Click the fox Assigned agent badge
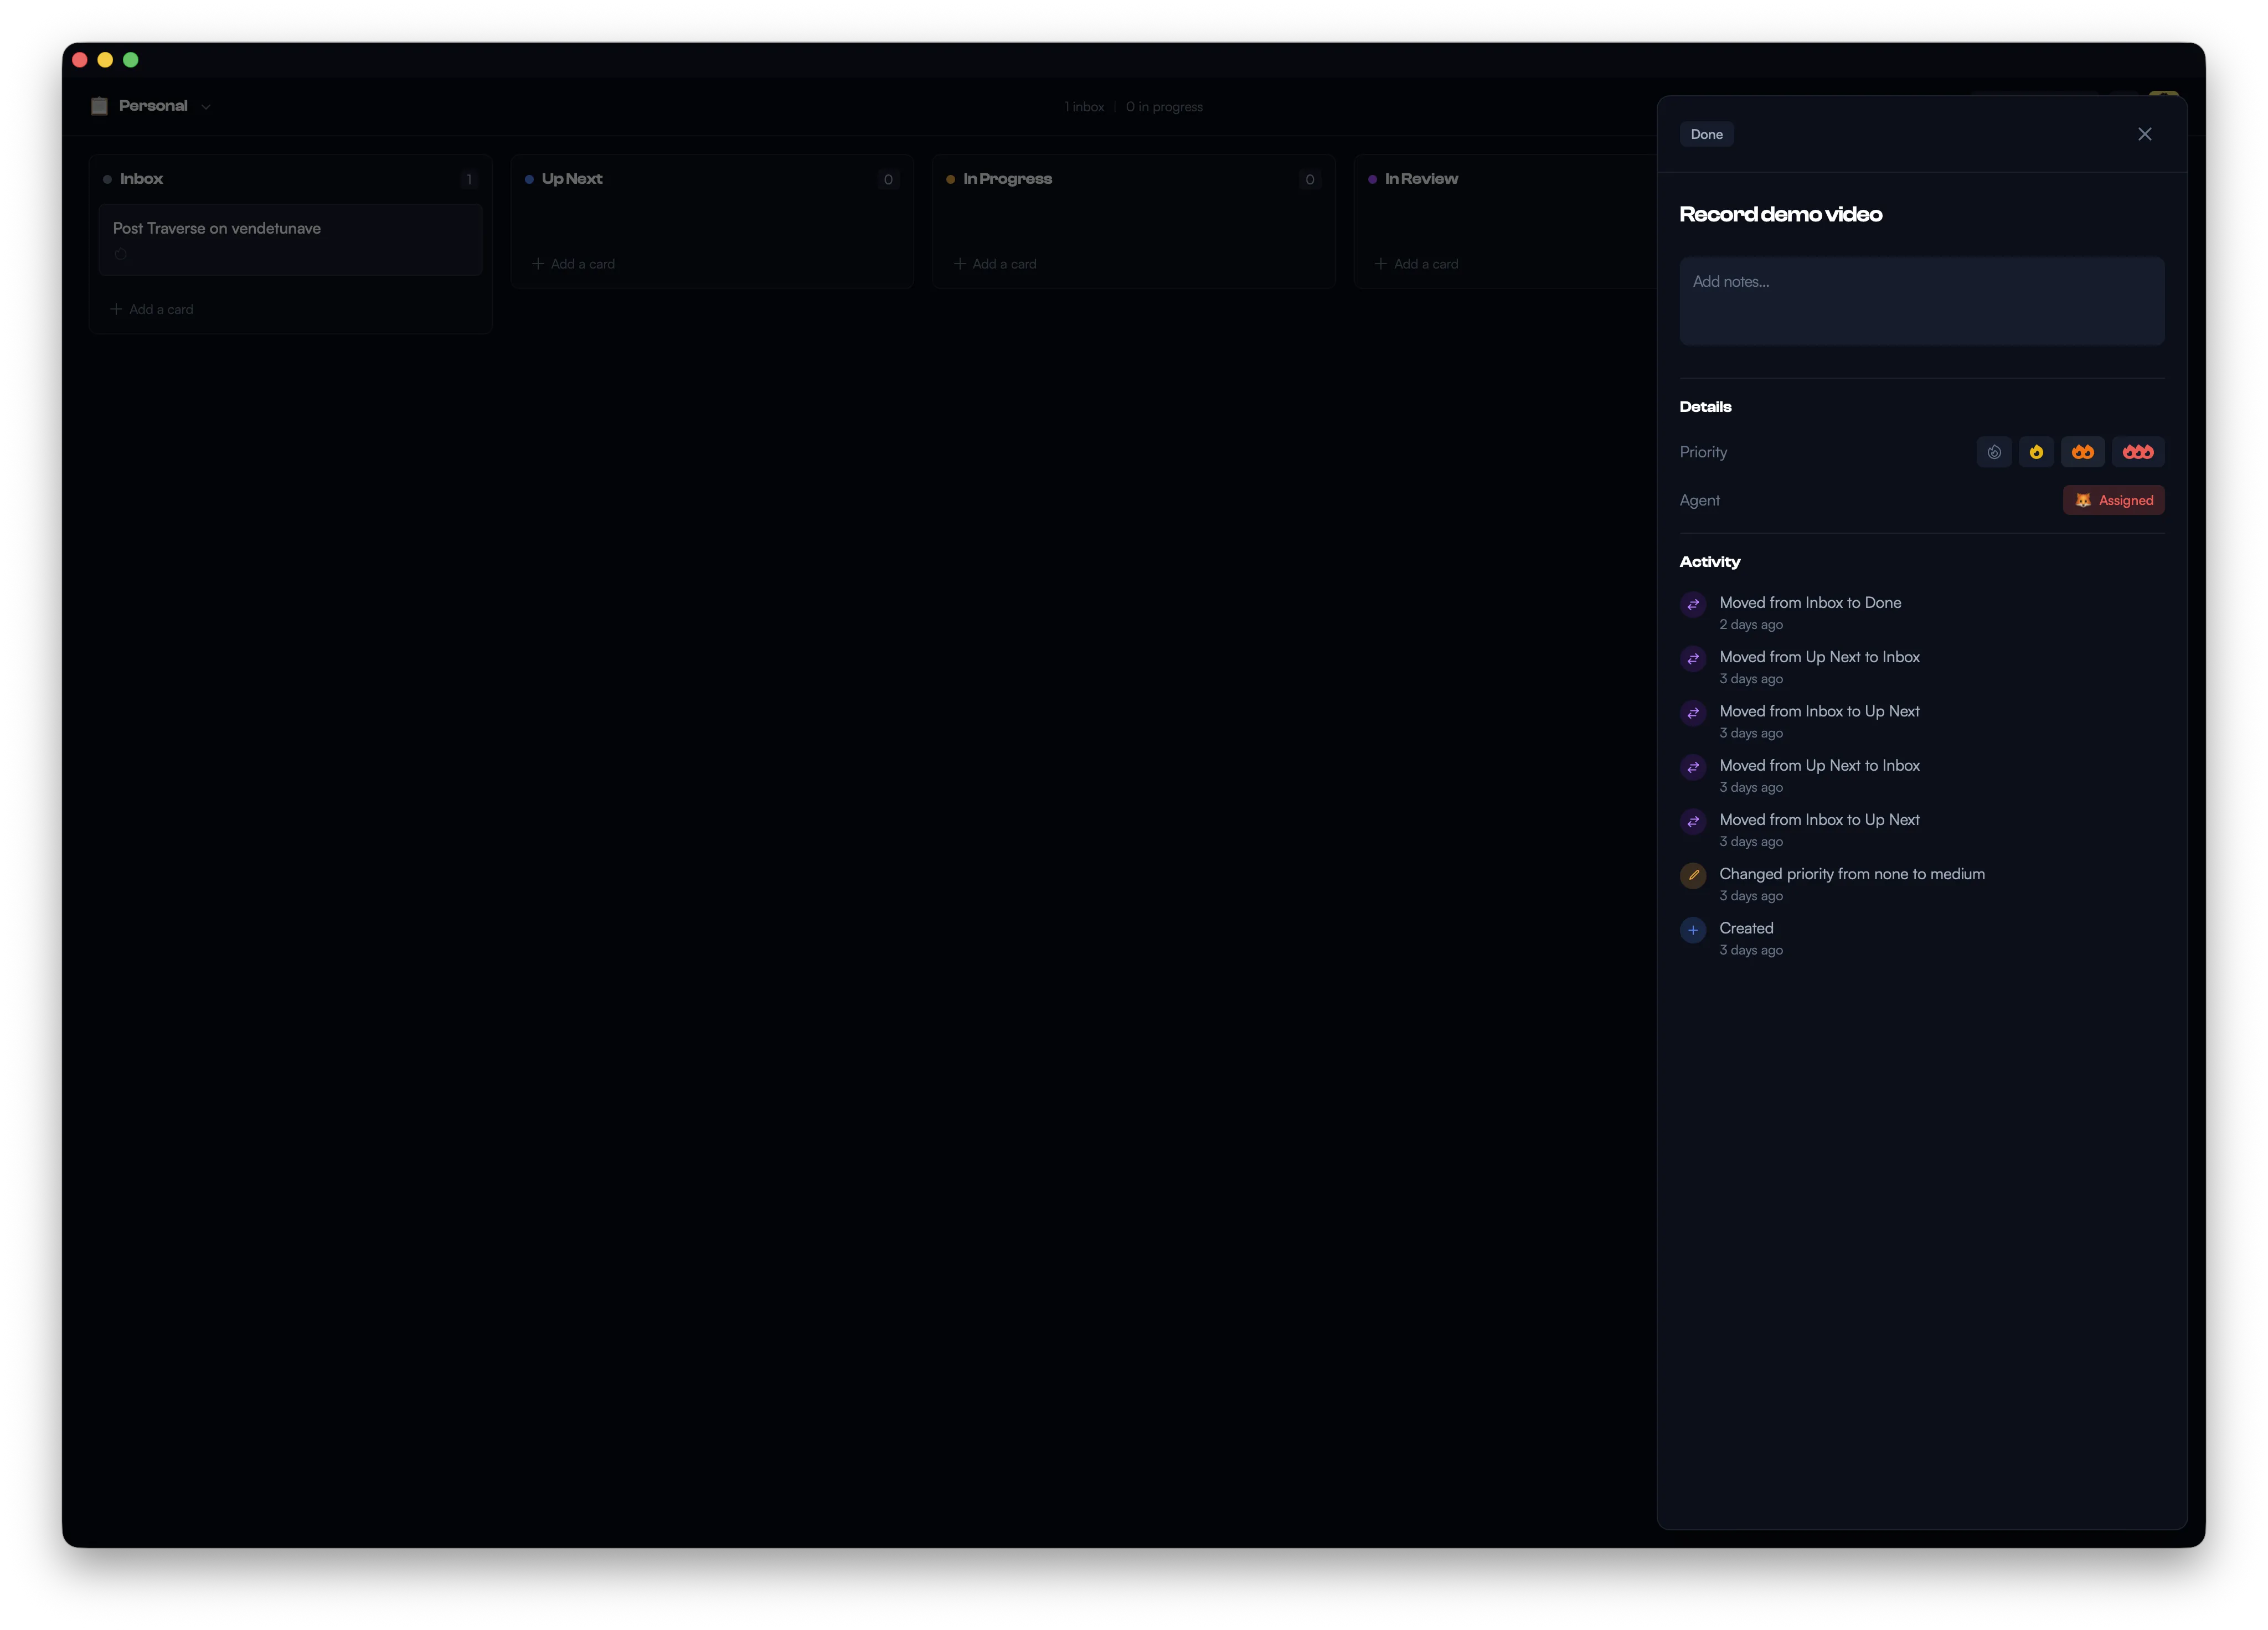This screenshot has width=2268, height=1630. pos(2113,500)
